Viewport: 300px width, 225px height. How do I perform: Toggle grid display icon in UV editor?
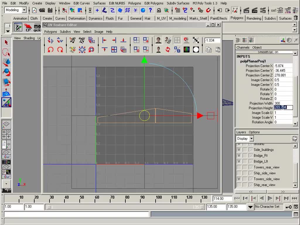(177, 40)
